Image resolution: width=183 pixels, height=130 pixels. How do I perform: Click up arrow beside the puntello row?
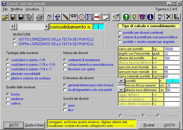pyautogui.click(x=121, y=81)
